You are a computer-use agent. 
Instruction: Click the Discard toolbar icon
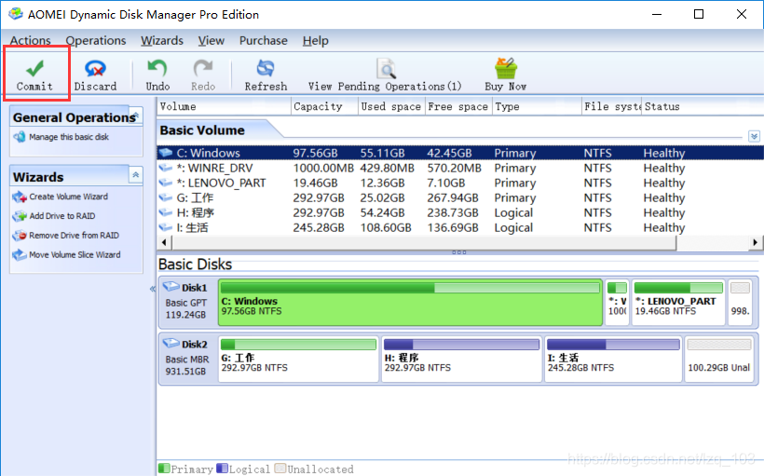pyautogui.click(x=95, y=69)
